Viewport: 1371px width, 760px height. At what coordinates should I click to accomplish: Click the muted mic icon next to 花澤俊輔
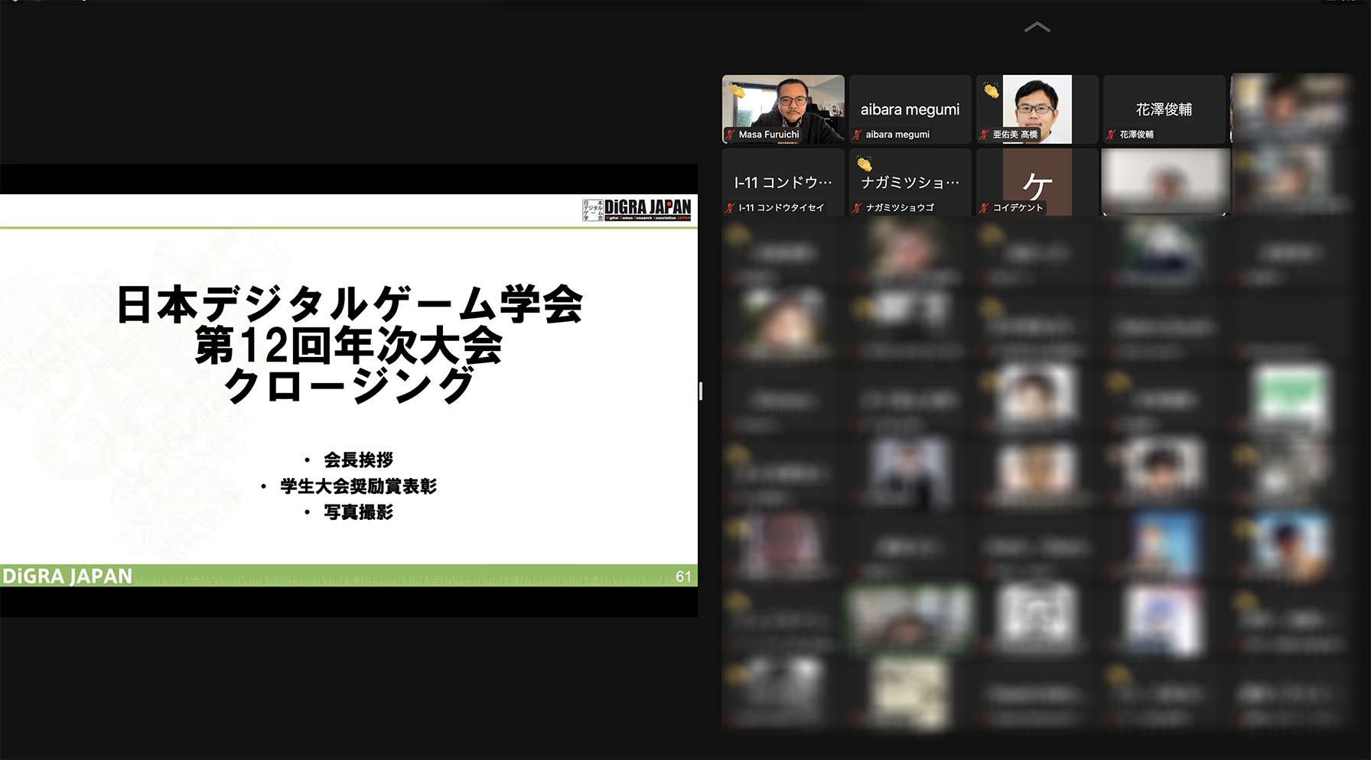point(1111,135)
